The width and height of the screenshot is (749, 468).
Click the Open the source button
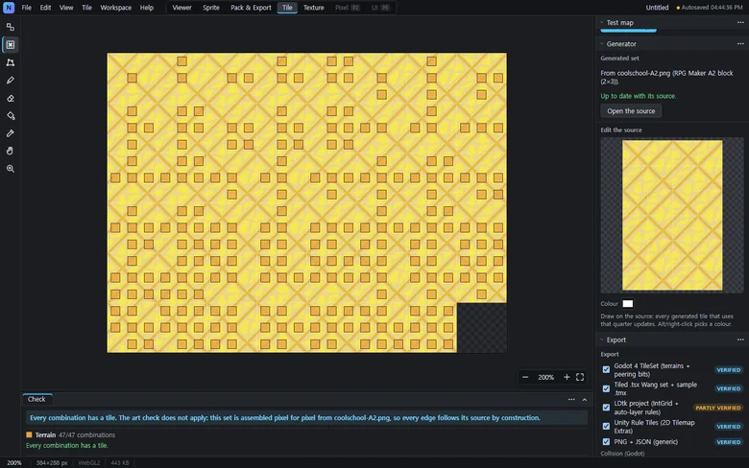pos(631,111)
